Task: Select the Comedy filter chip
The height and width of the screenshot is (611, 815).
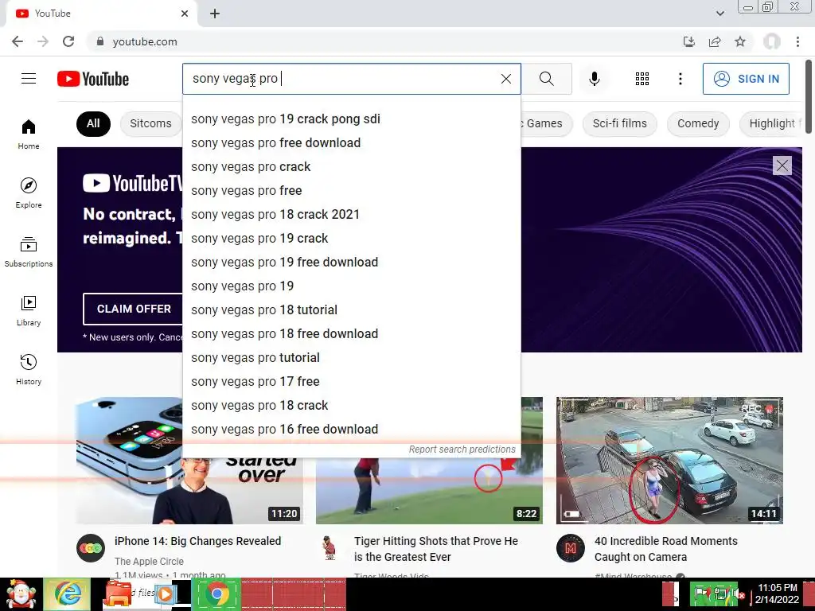Action: click(698, 123)
